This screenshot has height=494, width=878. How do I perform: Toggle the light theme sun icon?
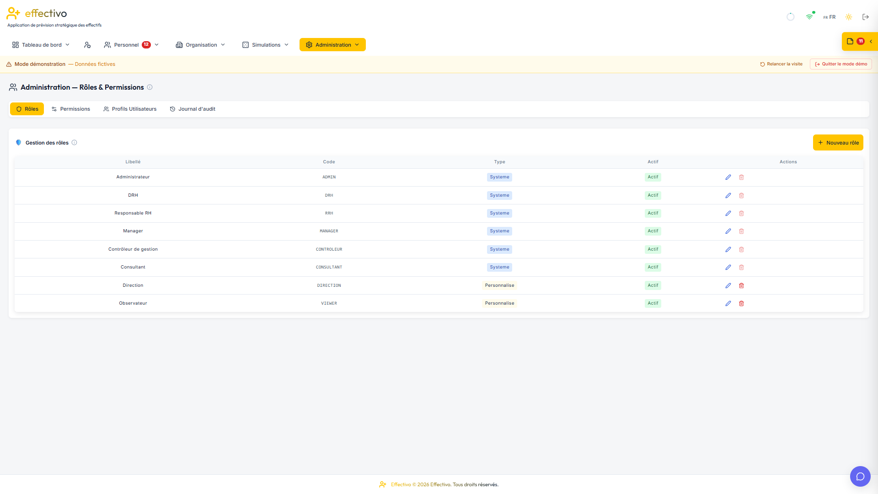[x=849, y=17]
